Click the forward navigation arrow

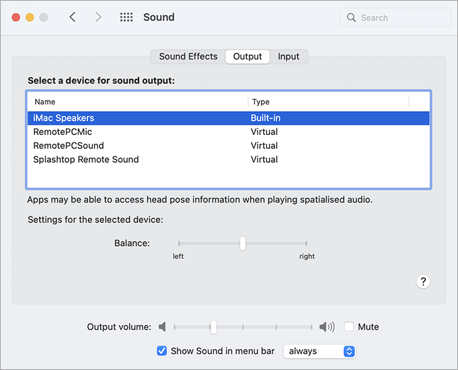click(99, 17)
